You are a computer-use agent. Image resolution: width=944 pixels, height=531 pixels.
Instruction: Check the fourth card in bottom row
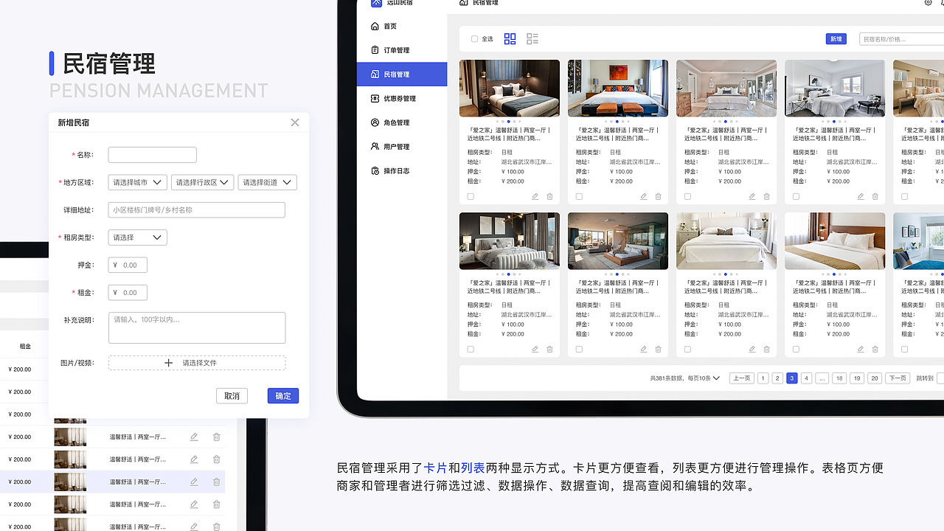796,350
